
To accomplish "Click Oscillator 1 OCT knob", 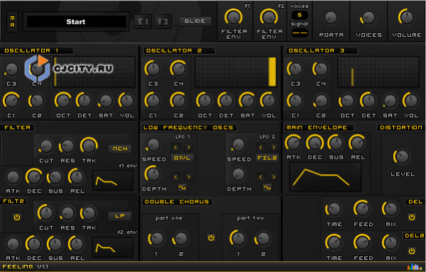I will point(63,101).
